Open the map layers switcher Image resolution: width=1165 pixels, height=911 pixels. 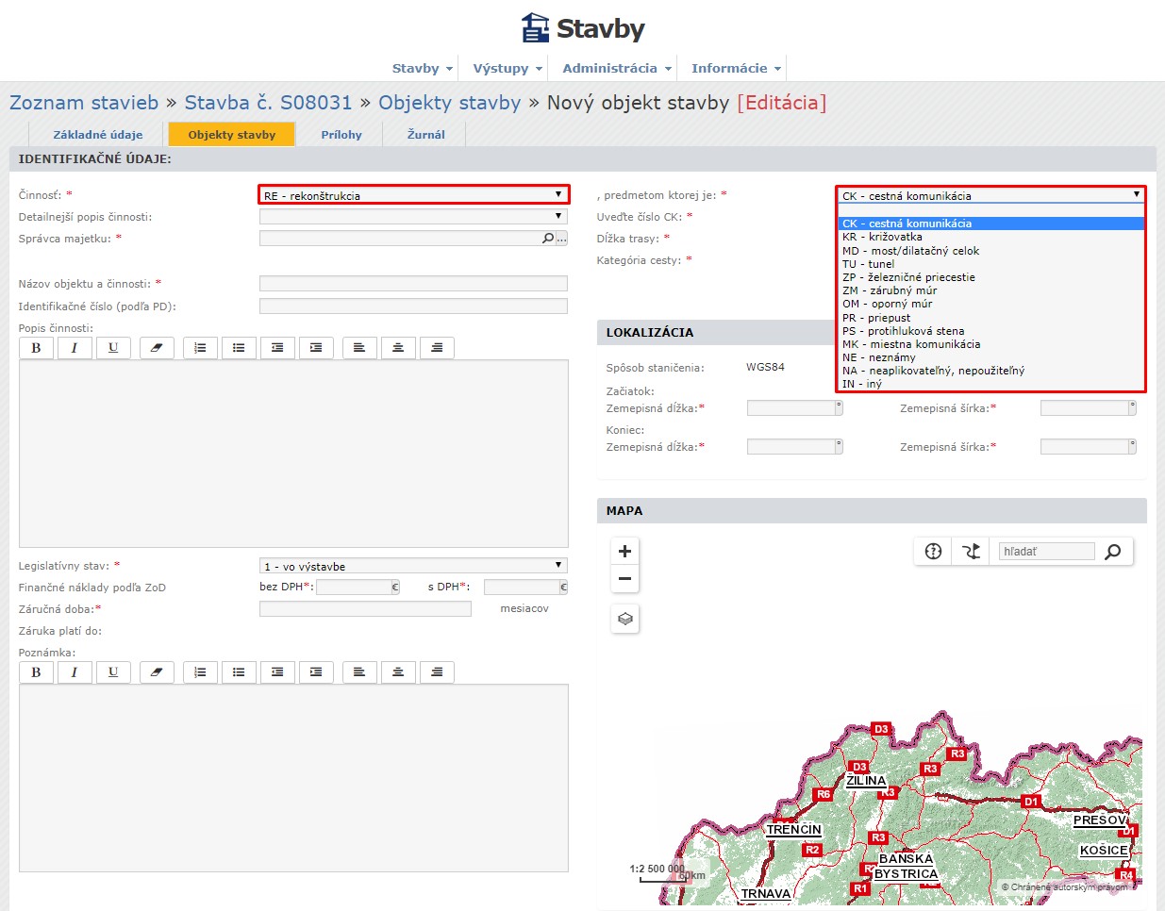pos(624,620)
